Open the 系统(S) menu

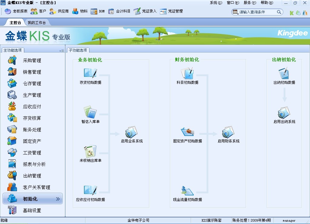(216, 3)
